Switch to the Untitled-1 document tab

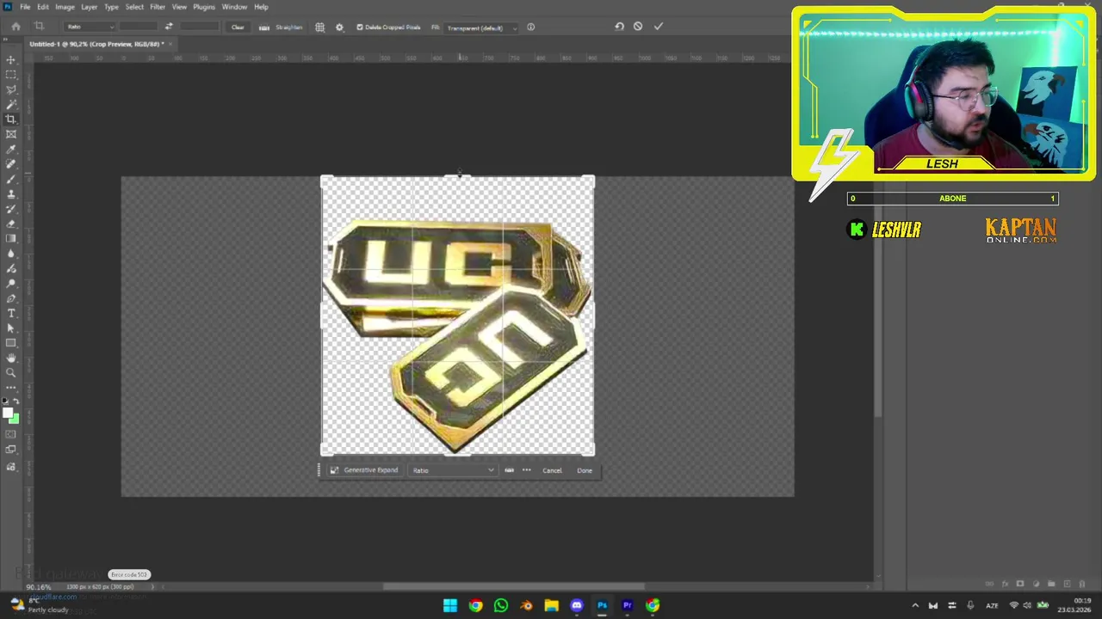pos(95,44)
